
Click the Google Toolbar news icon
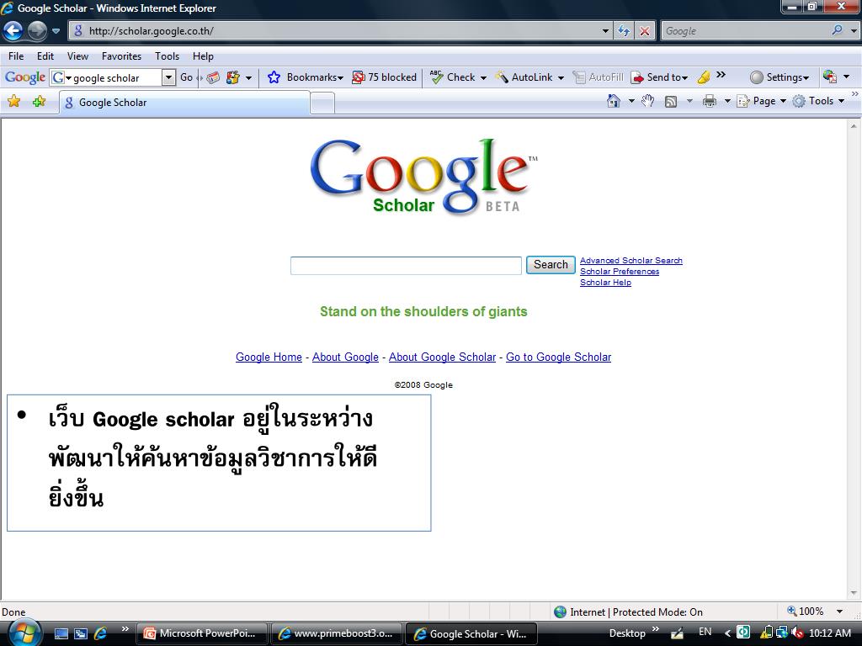pos(213,78)
